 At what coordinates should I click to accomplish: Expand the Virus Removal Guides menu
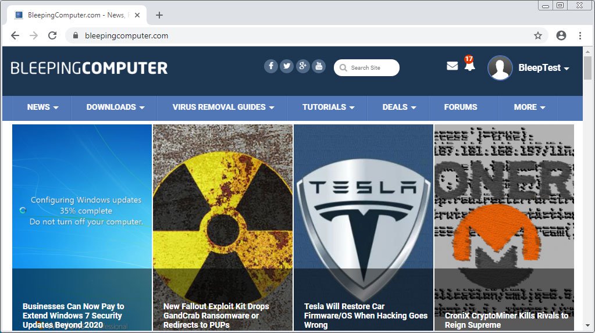pyautogui.click(x=223, y=107)
